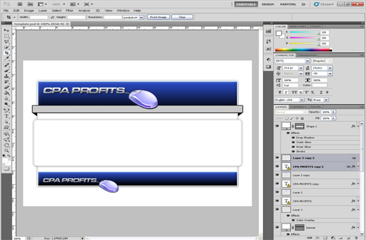366x240 pixels.
Task: Switch to the Swatches tab
Action: pyautogui.click(x=297, y=26)
